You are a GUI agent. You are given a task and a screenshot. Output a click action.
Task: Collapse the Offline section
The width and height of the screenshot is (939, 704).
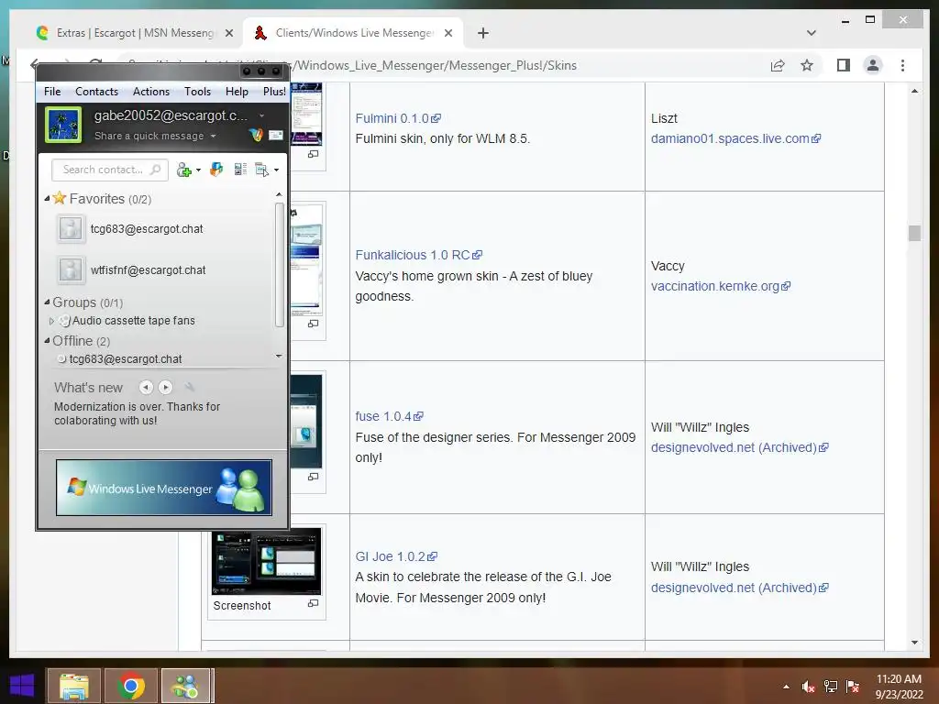(x=48, y=341)
